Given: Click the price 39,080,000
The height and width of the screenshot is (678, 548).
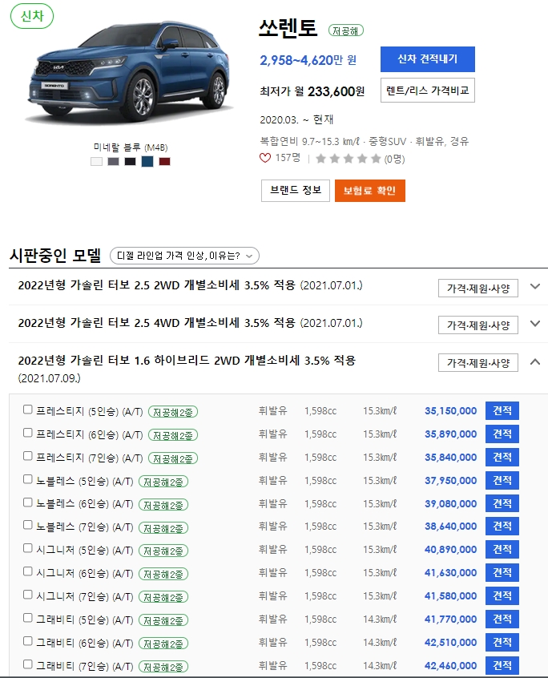Looking at the screenshot, I should (450, 504).
